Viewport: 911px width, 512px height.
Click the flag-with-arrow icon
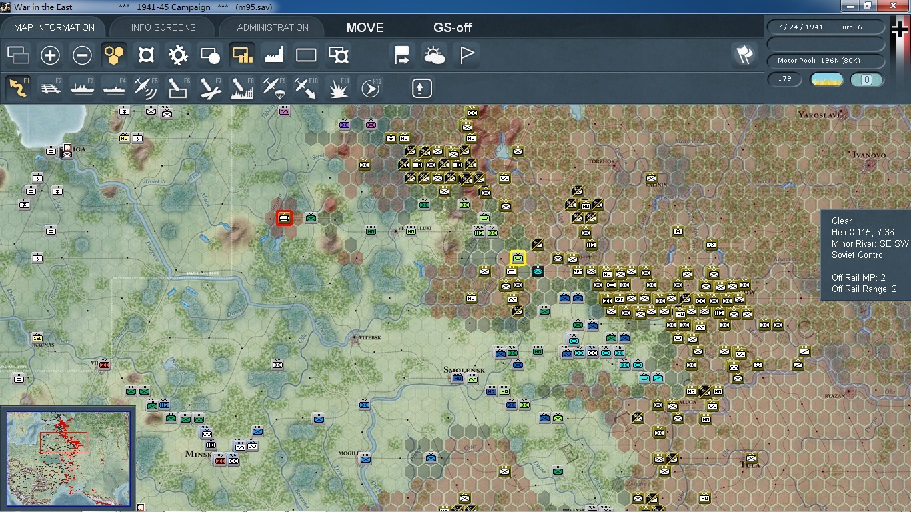(402, 55)
